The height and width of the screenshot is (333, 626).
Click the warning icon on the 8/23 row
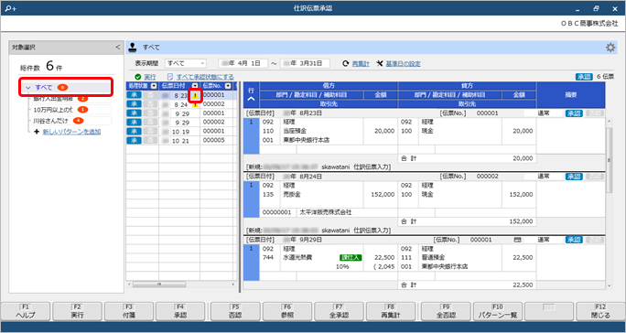(x=195, y=96)
